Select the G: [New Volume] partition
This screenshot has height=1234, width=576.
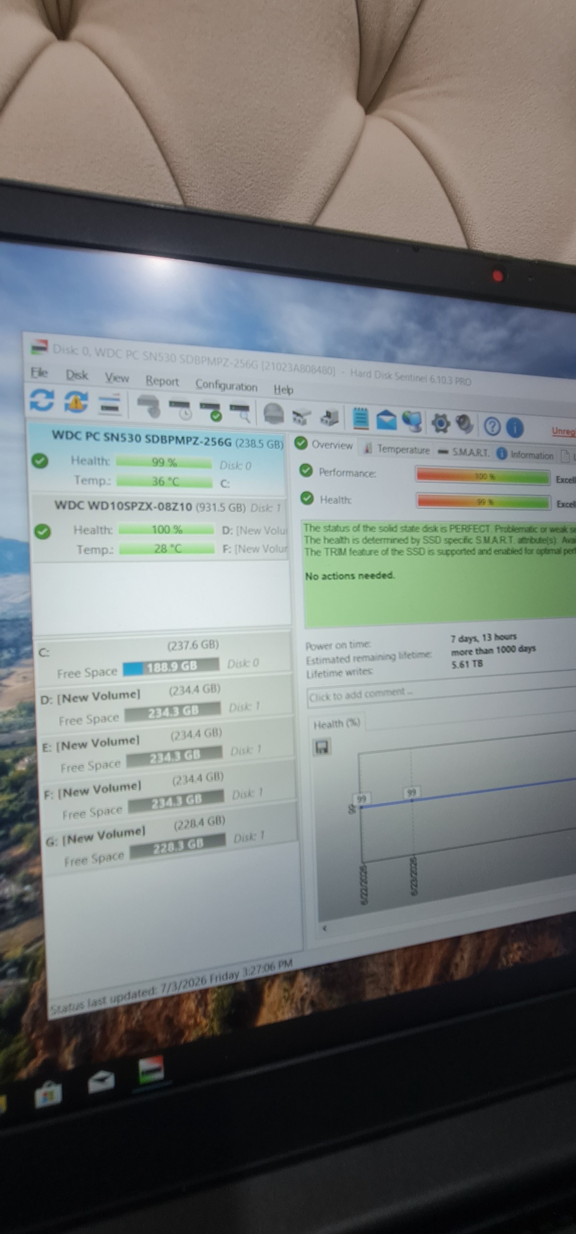[x=172, y=837]
